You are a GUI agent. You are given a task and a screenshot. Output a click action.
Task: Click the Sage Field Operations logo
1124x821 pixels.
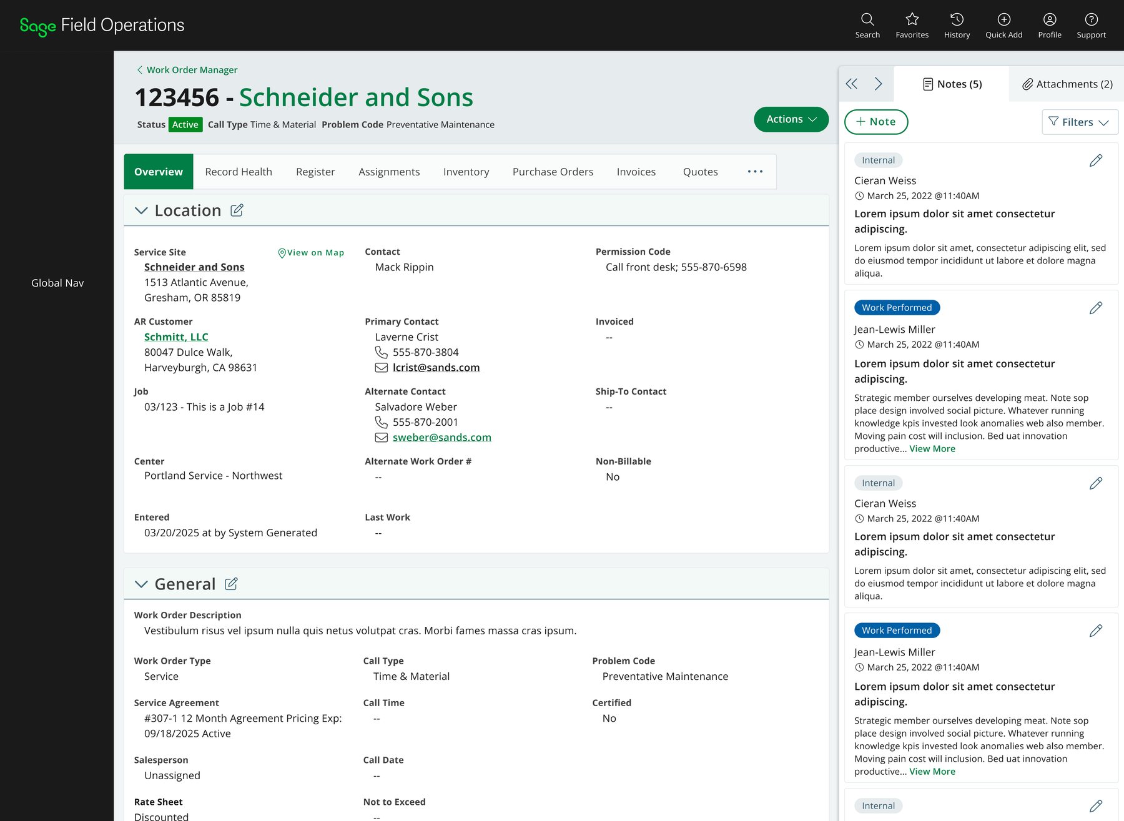(102, 26)
